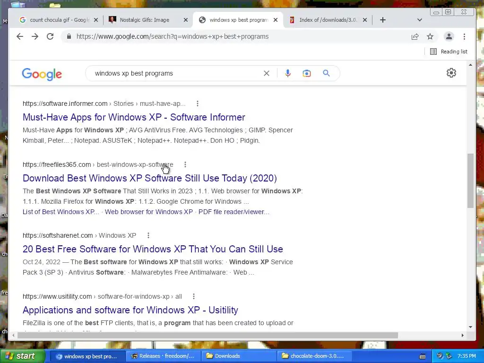Bookmark this page with the star icon

point(430,36)
